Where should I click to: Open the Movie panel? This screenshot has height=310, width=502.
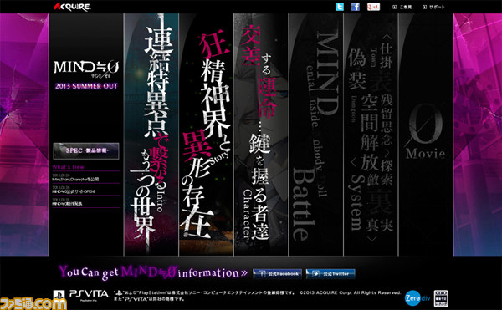pyautogui.click(x=426, y=135)
